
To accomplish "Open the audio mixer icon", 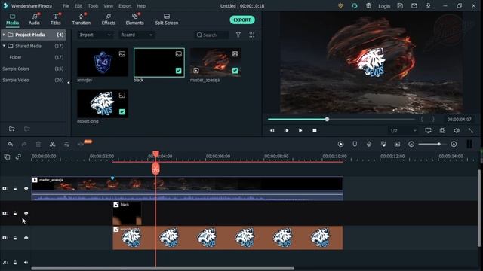I will (x=383, y=144).
